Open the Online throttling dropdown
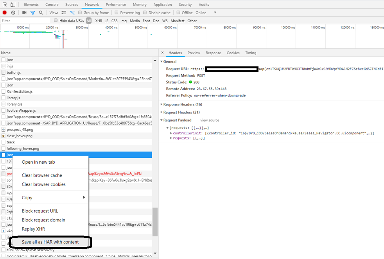 coord(206,13)
